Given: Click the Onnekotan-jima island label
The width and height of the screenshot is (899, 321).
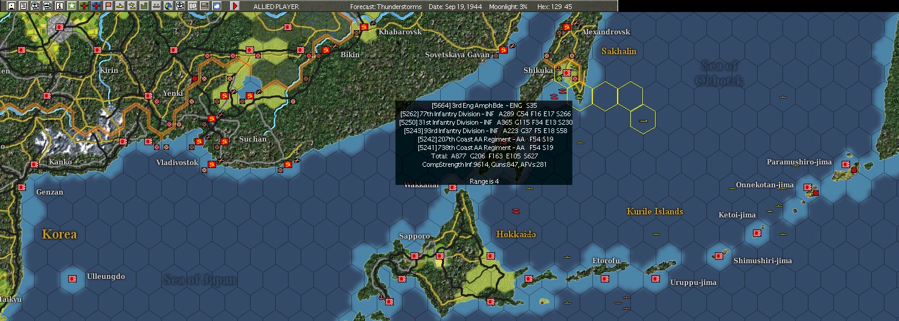Looking at the screenshot, I should (764, 185).
